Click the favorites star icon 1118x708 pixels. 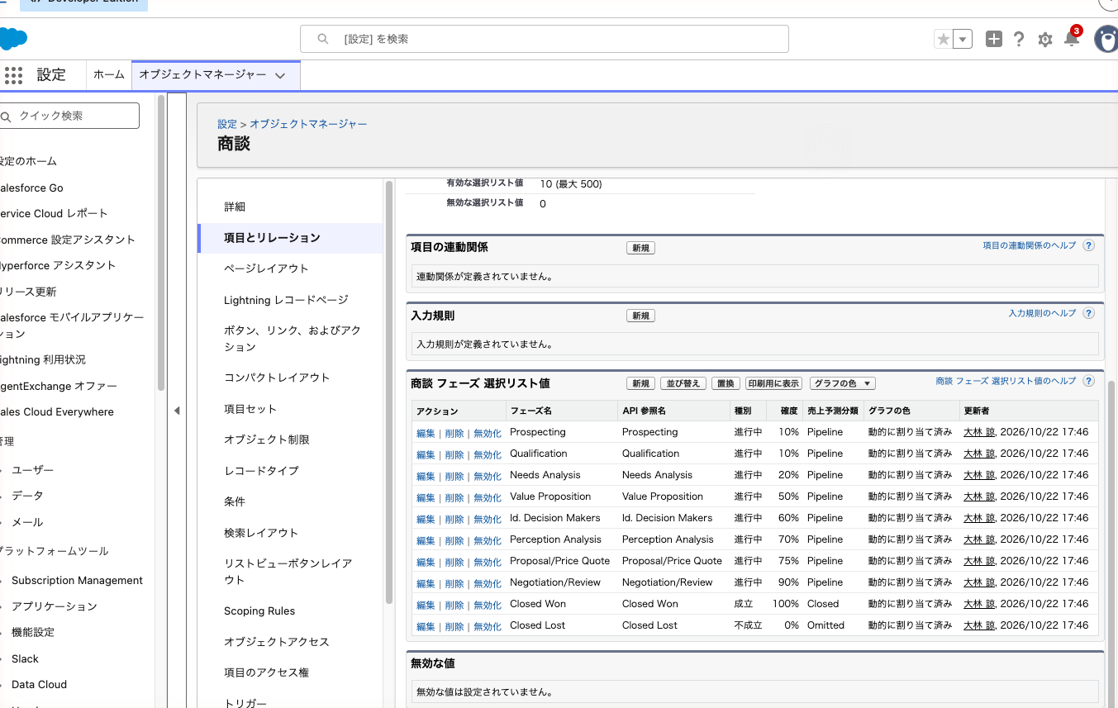(943, 39)
